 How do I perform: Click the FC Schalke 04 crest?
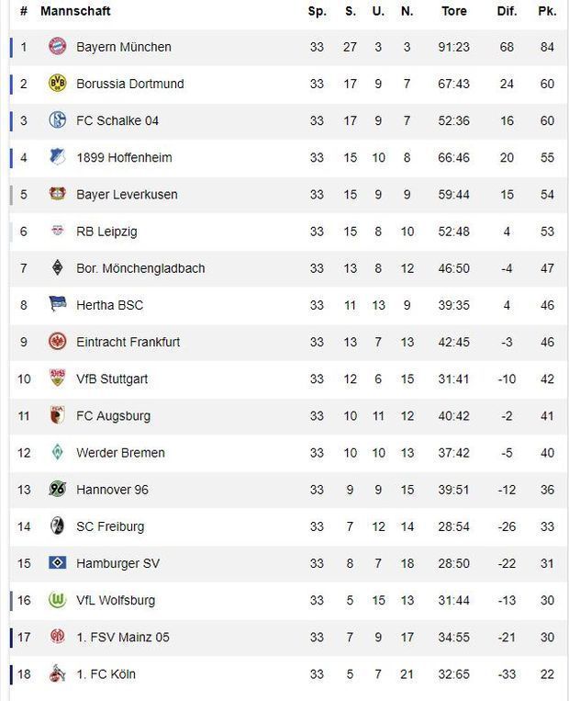coord(57,120)
